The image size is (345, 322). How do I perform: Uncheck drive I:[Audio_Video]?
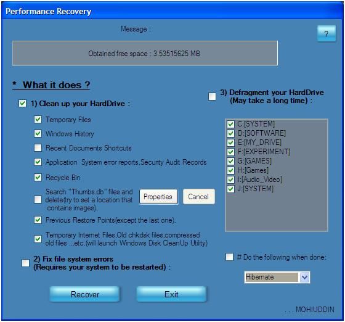tap(230, 180)
